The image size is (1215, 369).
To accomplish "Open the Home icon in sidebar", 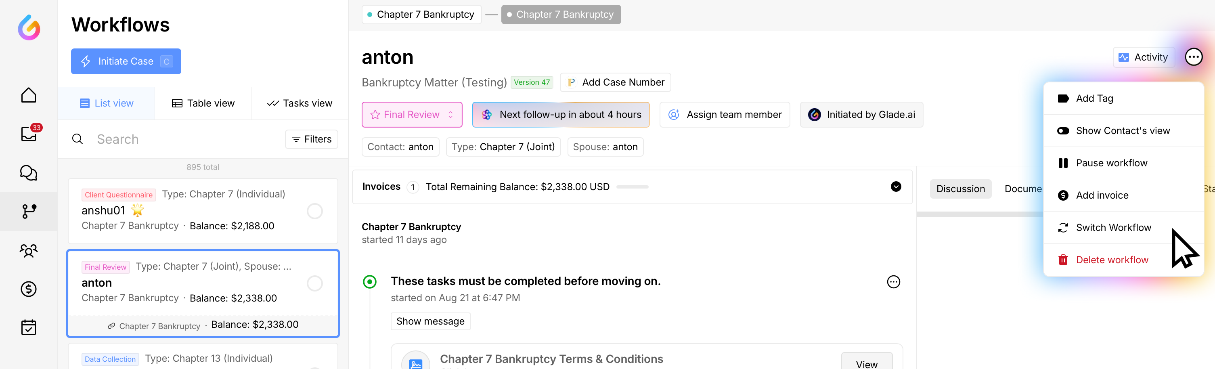I will 29,95.
